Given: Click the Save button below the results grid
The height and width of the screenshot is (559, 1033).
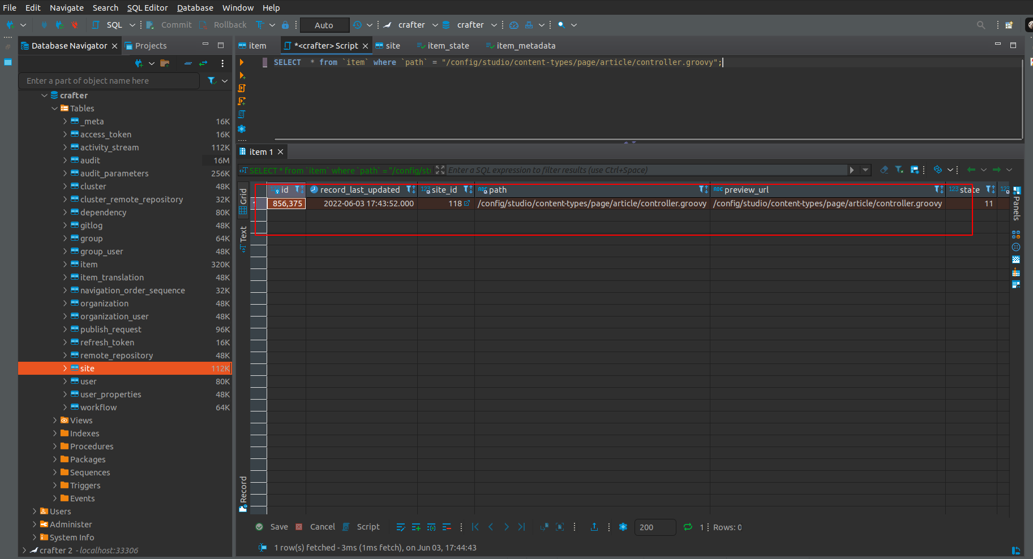Looking at the screenshot, I should coord(278,527).
